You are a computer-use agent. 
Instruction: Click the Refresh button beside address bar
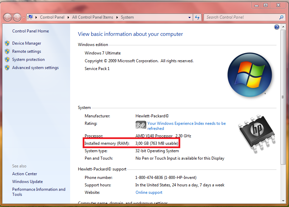tap(197, 18)
